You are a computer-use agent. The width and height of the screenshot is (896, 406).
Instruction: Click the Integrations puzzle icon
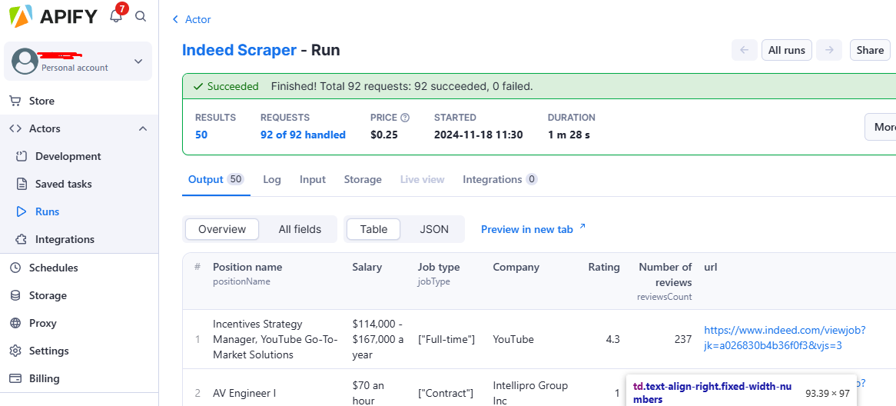point(22,239)
